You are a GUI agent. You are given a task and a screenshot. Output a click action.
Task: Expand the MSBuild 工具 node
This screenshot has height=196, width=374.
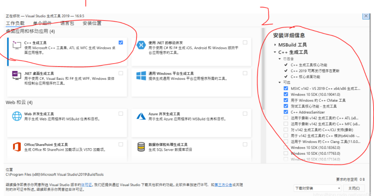coord(275,45)
